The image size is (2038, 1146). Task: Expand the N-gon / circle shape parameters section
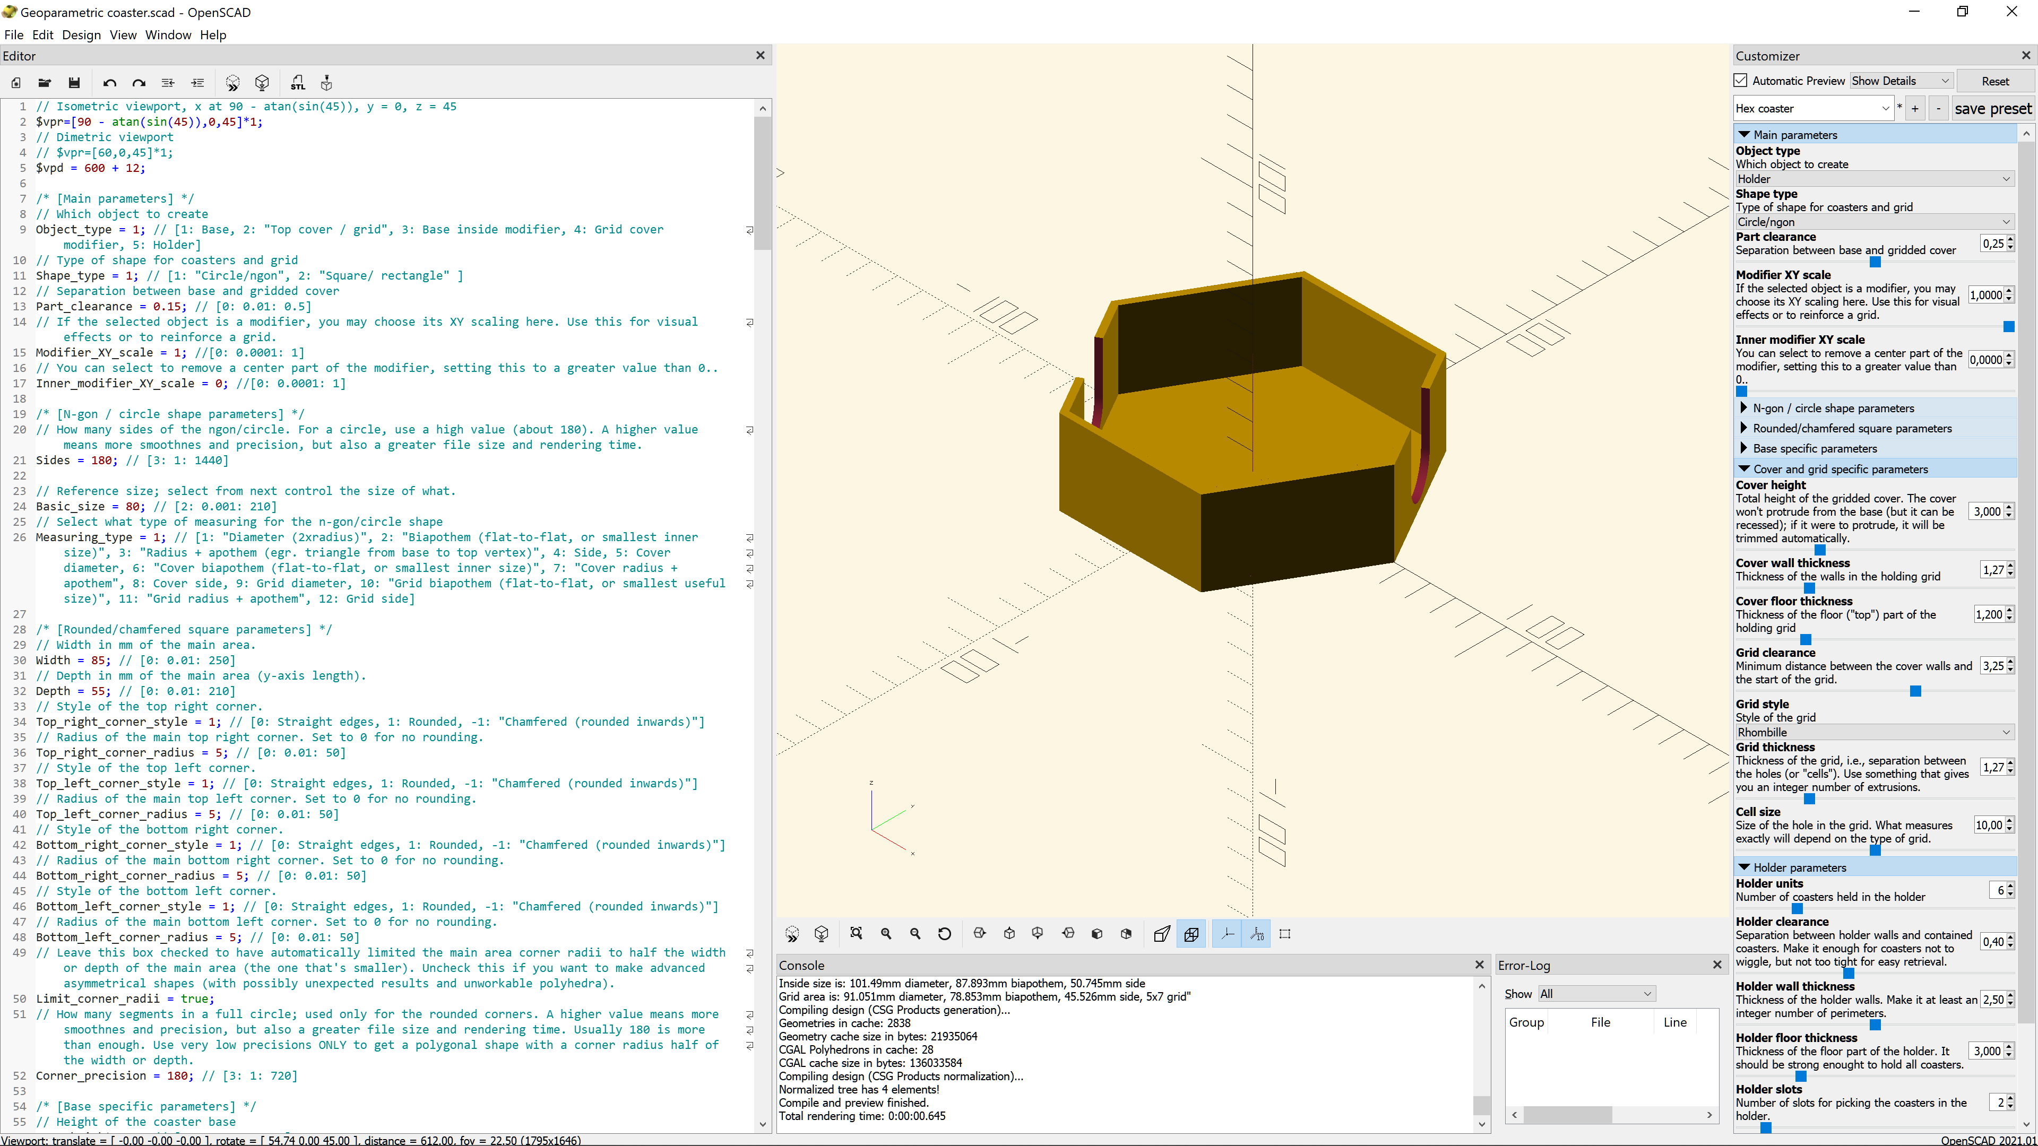1874,408
